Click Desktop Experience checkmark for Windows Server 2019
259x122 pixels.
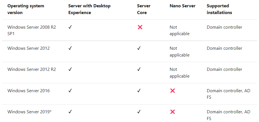(70, 112)
